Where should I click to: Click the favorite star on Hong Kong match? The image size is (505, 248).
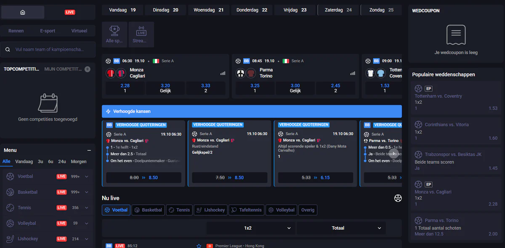(199, 245)
